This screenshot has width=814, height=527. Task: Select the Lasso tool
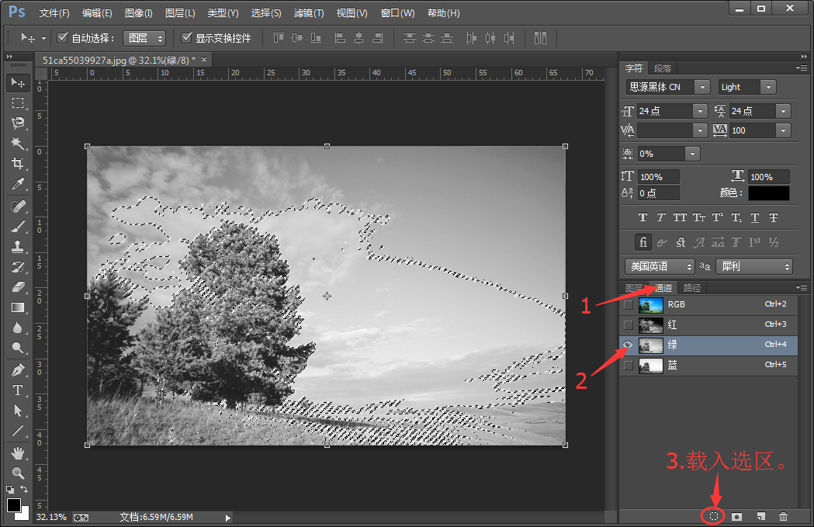point(18,123)
